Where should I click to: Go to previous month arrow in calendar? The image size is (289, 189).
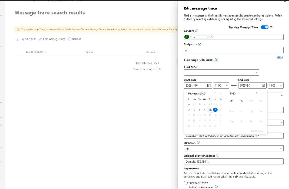pyautogui.click(x=215, y=93)
